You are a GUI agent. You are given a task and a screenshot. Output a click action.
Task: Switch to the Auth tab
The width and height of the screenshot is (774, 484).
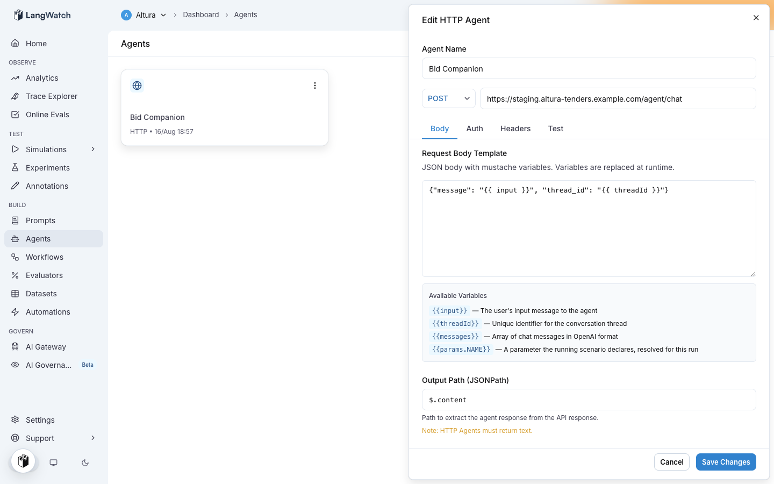click(475, 129)
